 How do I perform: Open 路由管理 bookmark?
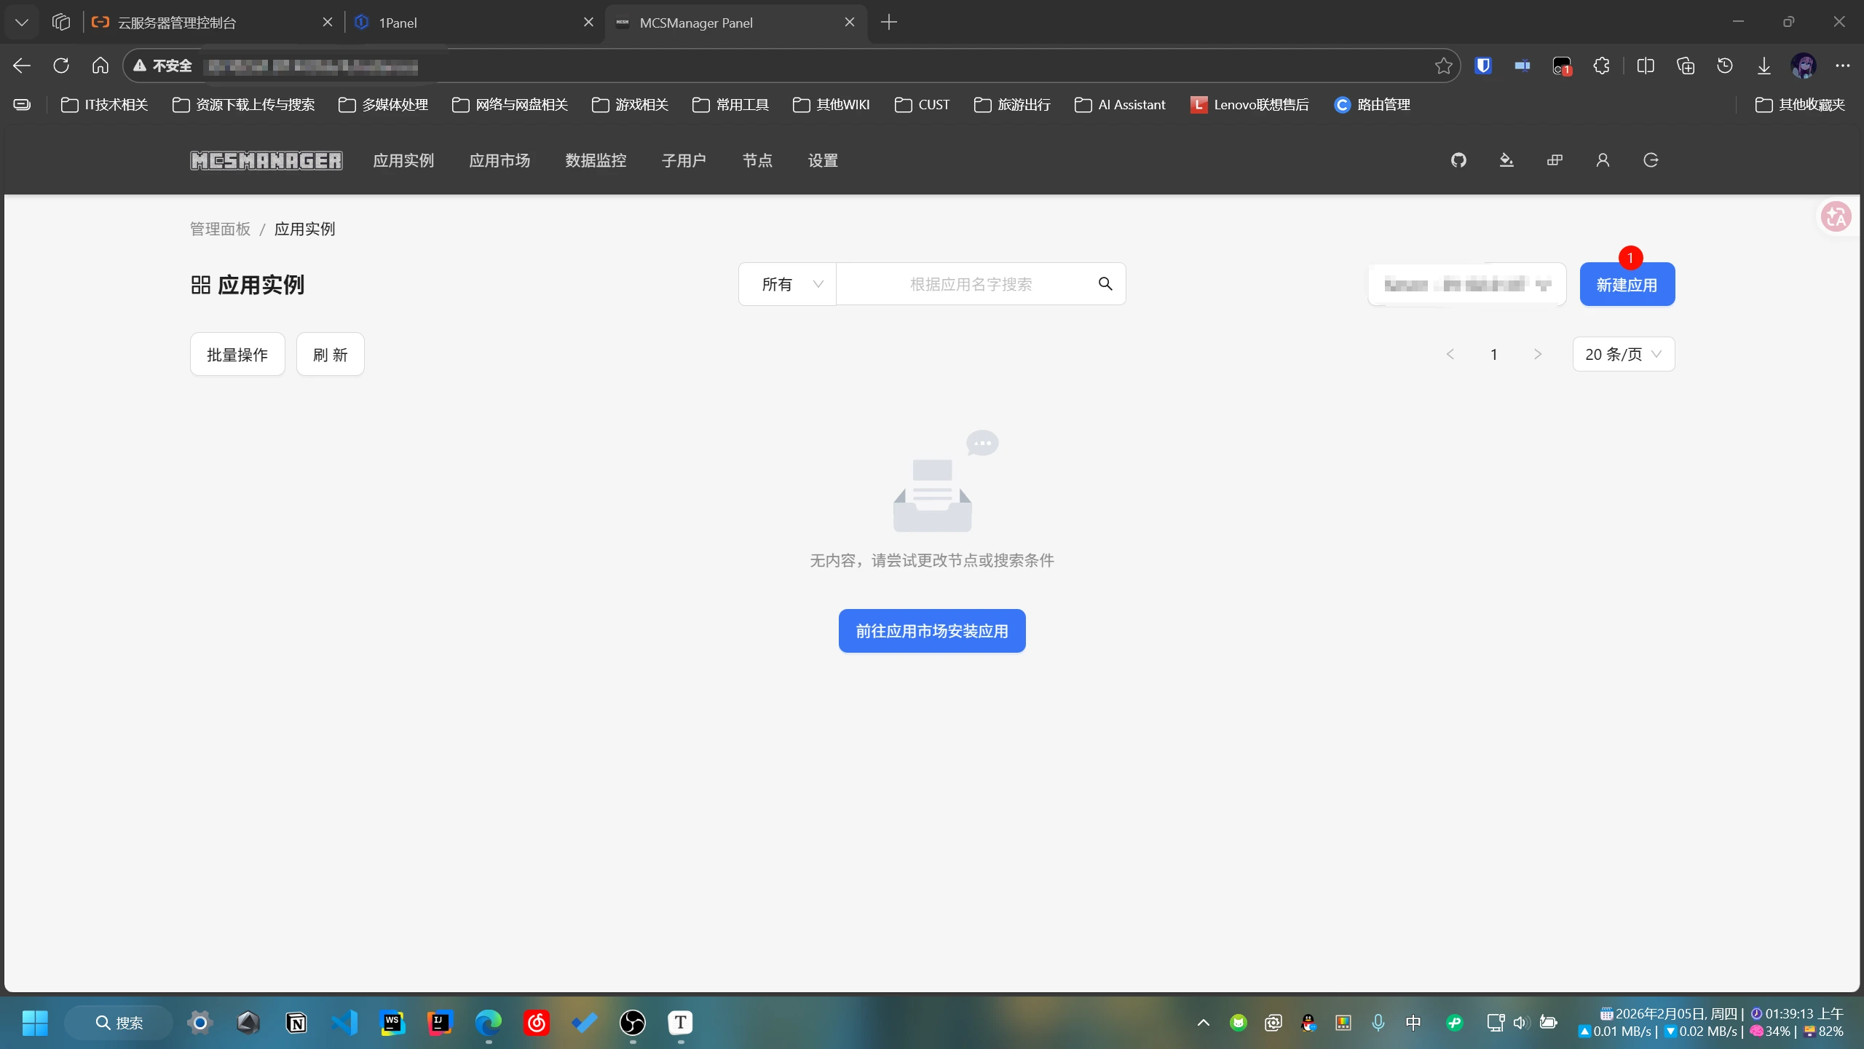tap(1373, 105)
